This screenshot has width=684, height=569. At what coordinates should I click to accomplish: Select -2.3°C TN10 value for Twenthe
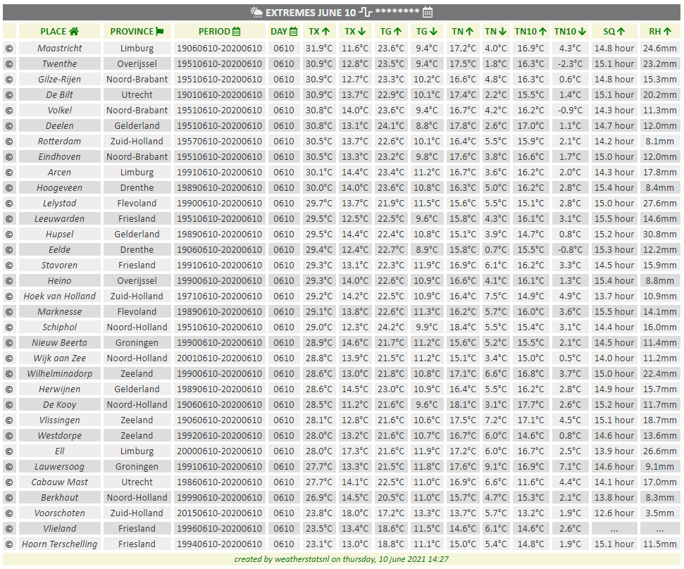(570, 64)
